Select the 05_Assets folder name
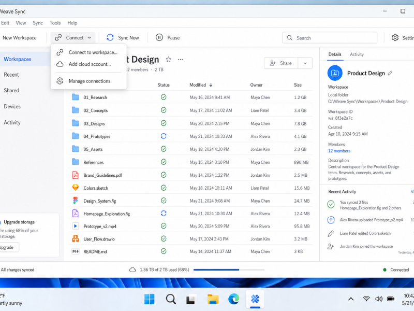The image size is (414, 311). 93,149
